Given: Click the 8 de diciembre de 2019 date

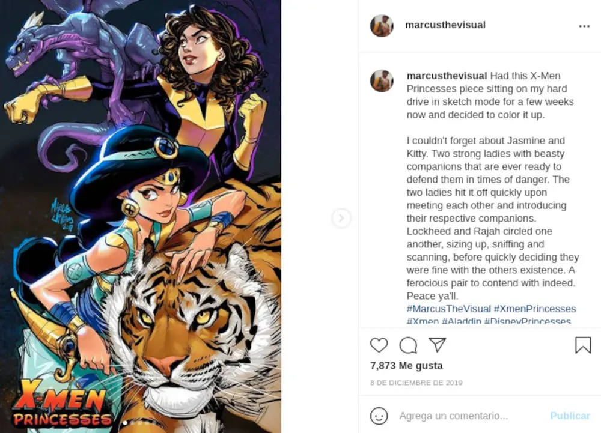Looking at the screenshot, I should [x=416, y=383].
